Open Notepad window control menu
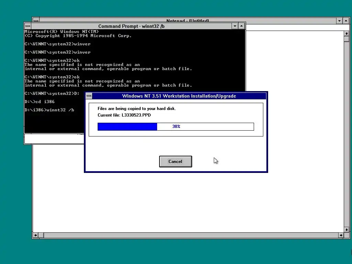 (x=36, y=20)
